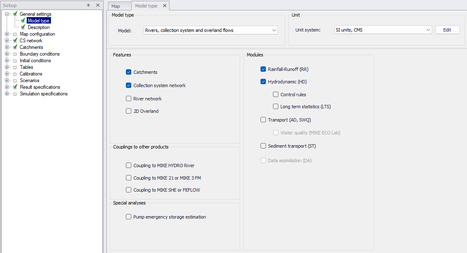Expand the Catchments tree node
The width and height of the screenshot is (467, 253).
tap(7, 47)
